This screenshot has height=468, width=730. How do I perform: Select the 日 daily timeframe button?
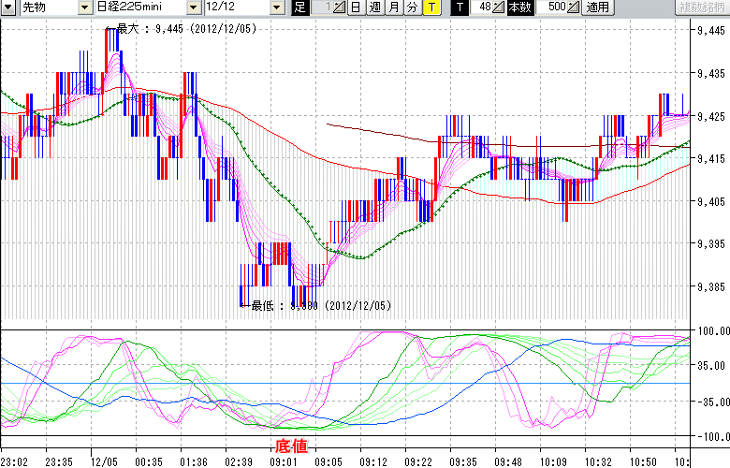[x=356, y=7]
